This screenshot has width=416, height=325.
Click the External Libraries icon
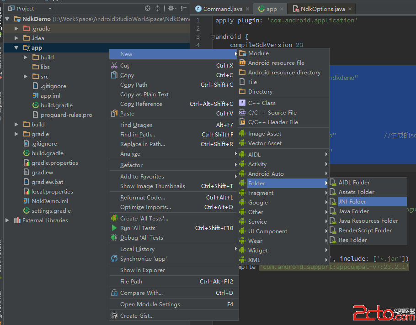coord(17,220)
